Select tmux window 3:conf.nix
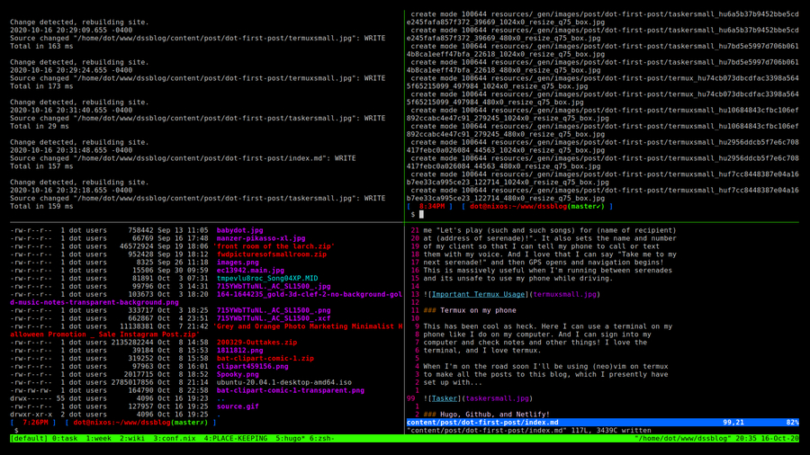810x455 pixels. (x=175, y=439)
